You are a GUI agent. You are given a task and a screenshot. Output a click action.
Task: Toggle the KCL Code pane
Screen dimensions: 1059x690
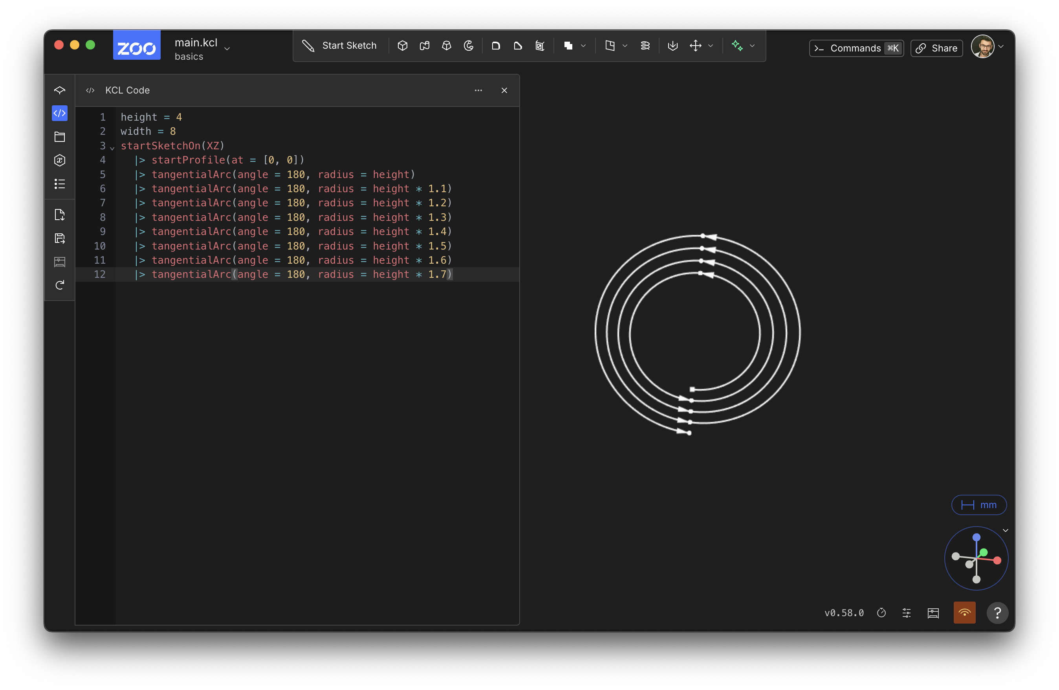[60, 113]
